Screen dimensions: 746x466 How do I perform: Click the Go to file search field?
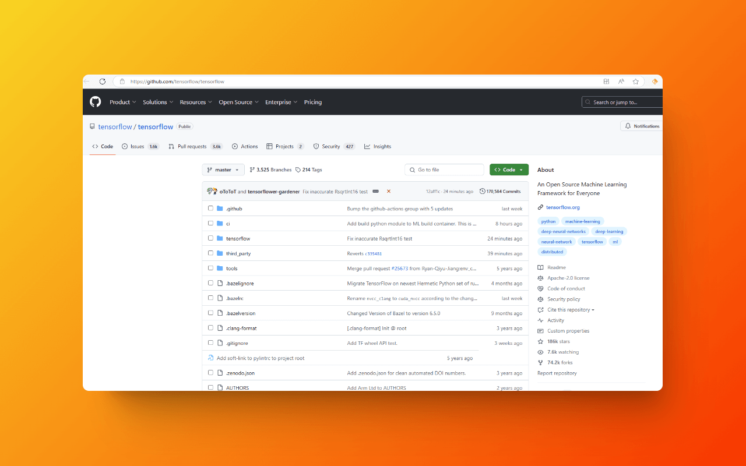coord(444,170)
